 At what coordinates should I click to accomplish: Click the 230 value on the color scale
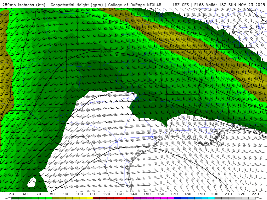click(255, 194)
